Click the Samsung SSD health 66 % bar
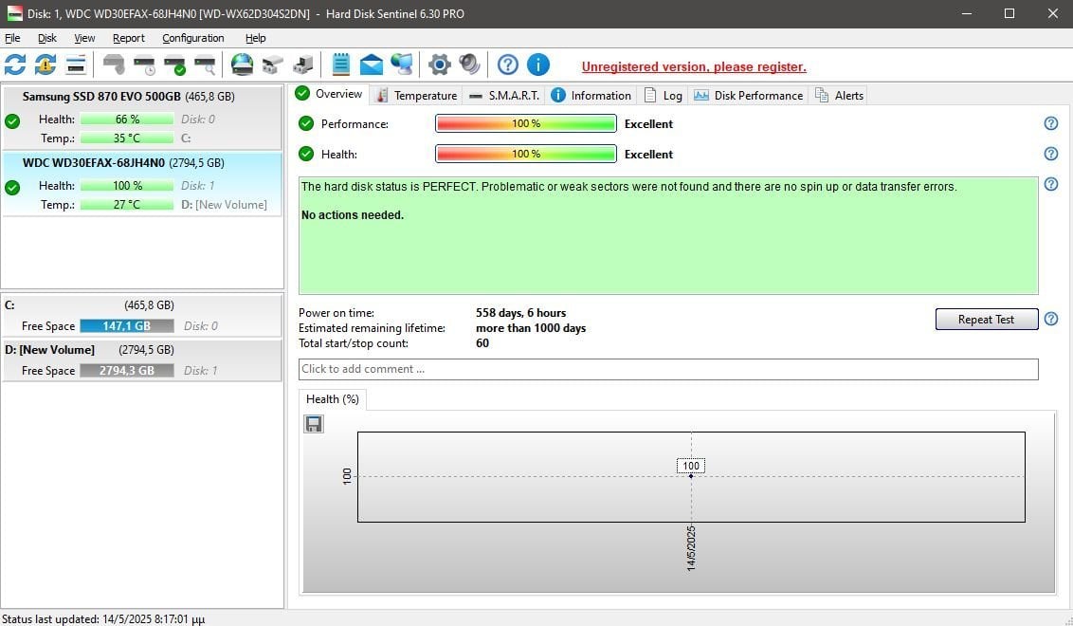The width and height of the screenshot is (1073, 626). [x=127, y=120]
